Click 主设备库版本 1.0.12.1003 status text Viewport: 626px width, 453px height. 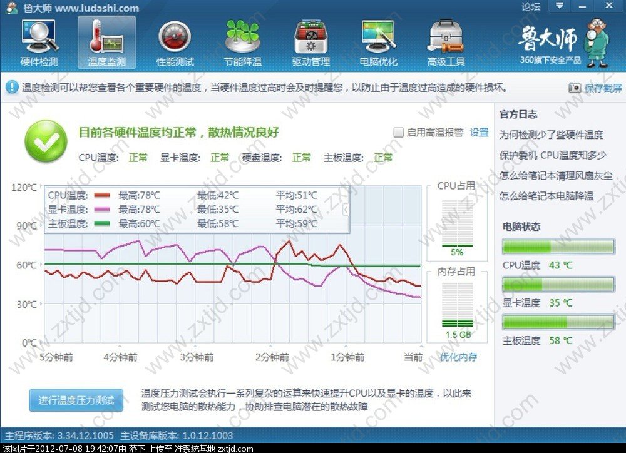(x=177, y=435)
